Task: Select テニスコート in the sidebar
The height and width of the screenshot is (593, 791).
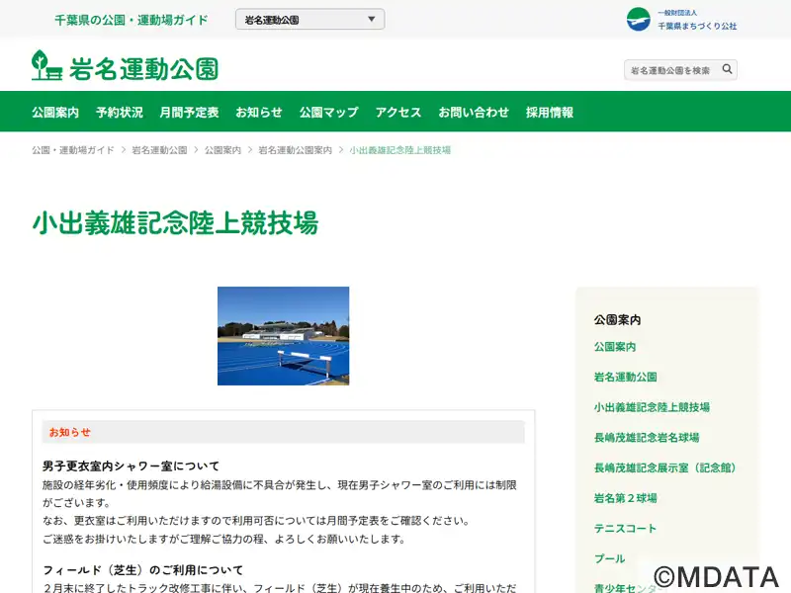Action: [625, 529]
